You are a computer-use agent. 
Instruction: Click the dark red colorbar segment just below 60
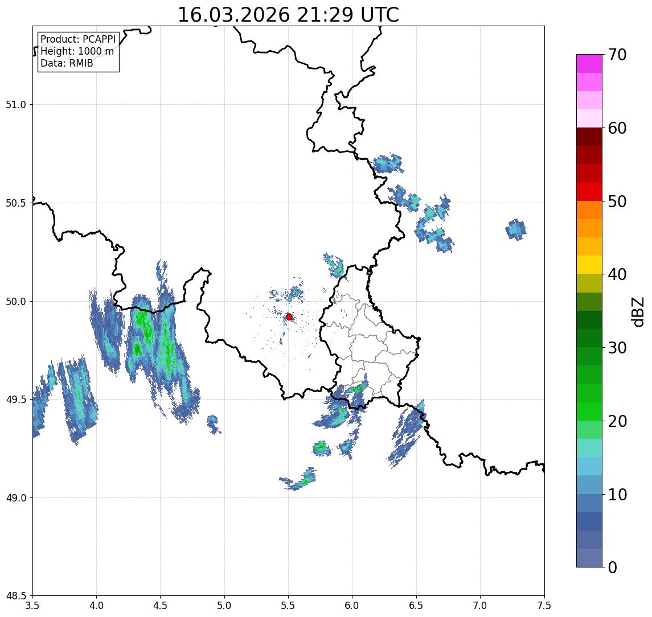pos(589,137)
